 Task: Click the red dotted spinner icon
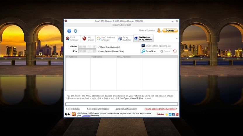175,51
